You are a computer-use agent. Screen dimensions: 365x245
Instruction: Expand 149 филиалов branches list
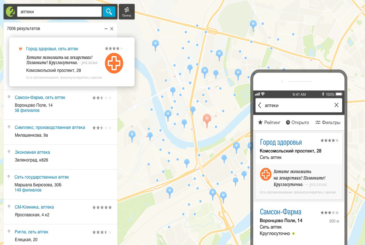click(28, 190)
